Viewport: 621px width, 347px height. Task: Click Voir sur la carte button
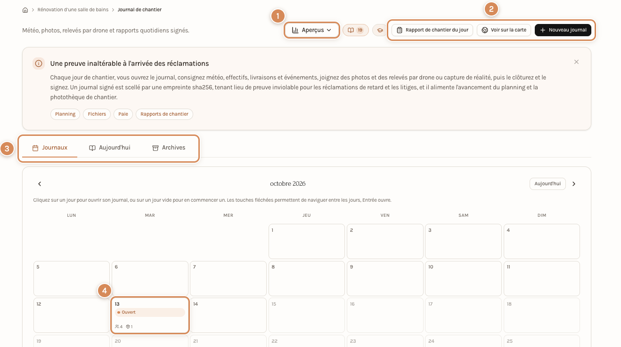pos(504,30)
